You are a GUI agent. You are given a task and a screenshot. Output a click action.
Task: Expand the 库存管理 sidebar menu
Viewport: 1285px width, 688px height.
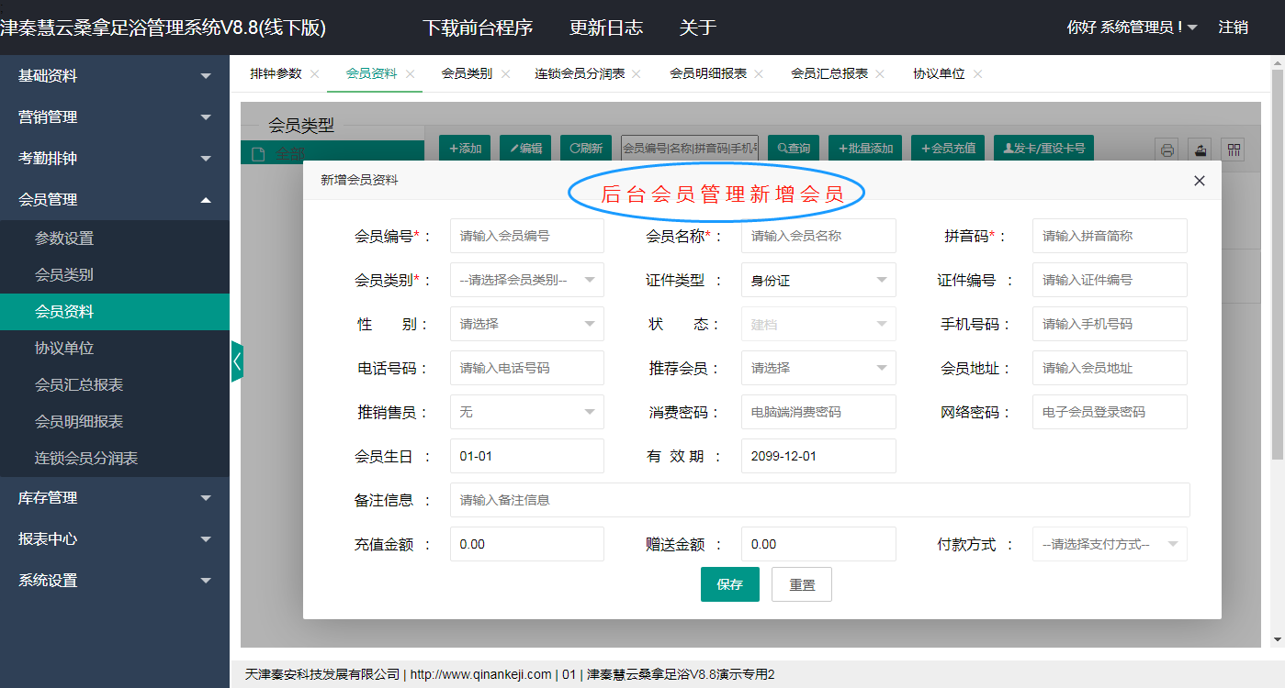115,498
